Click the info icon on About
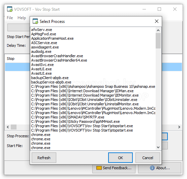 coord(152,168)
